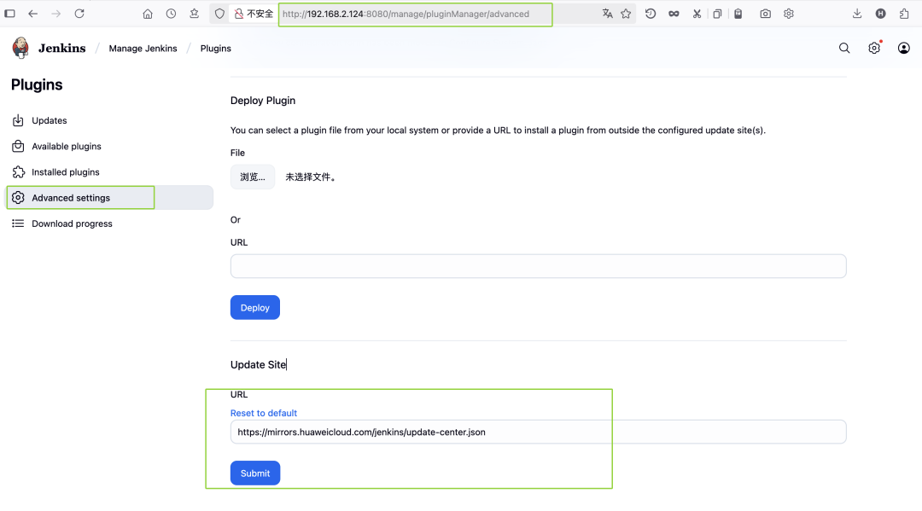
Task: Click the Deploy Plugin URL input field
Action: pyautogui.click(x=538, y=266)
